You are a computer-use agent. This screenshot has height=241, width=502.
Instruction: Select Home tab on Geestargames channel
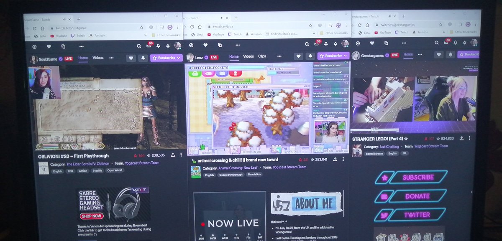408,54
